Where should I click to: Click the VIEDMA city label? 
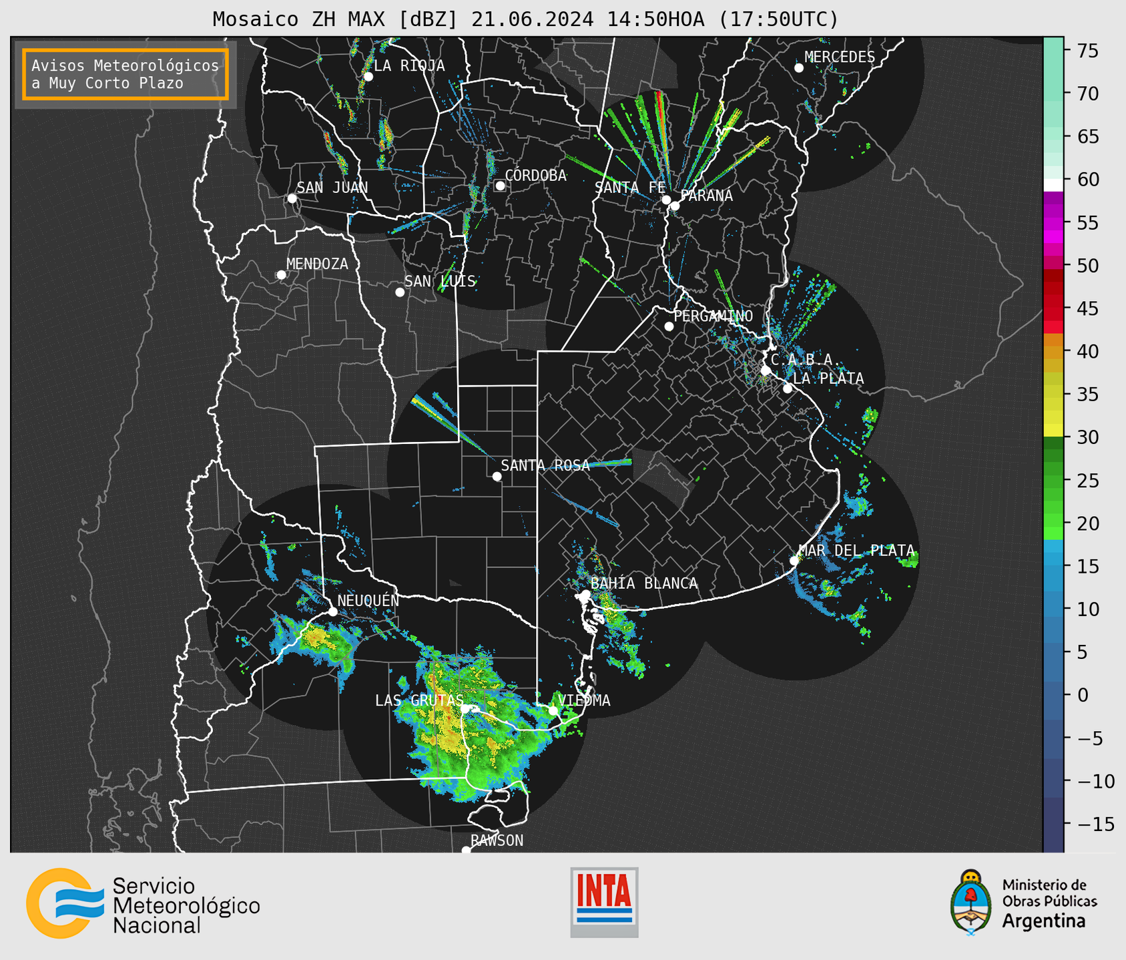click(x=585, y=700)
